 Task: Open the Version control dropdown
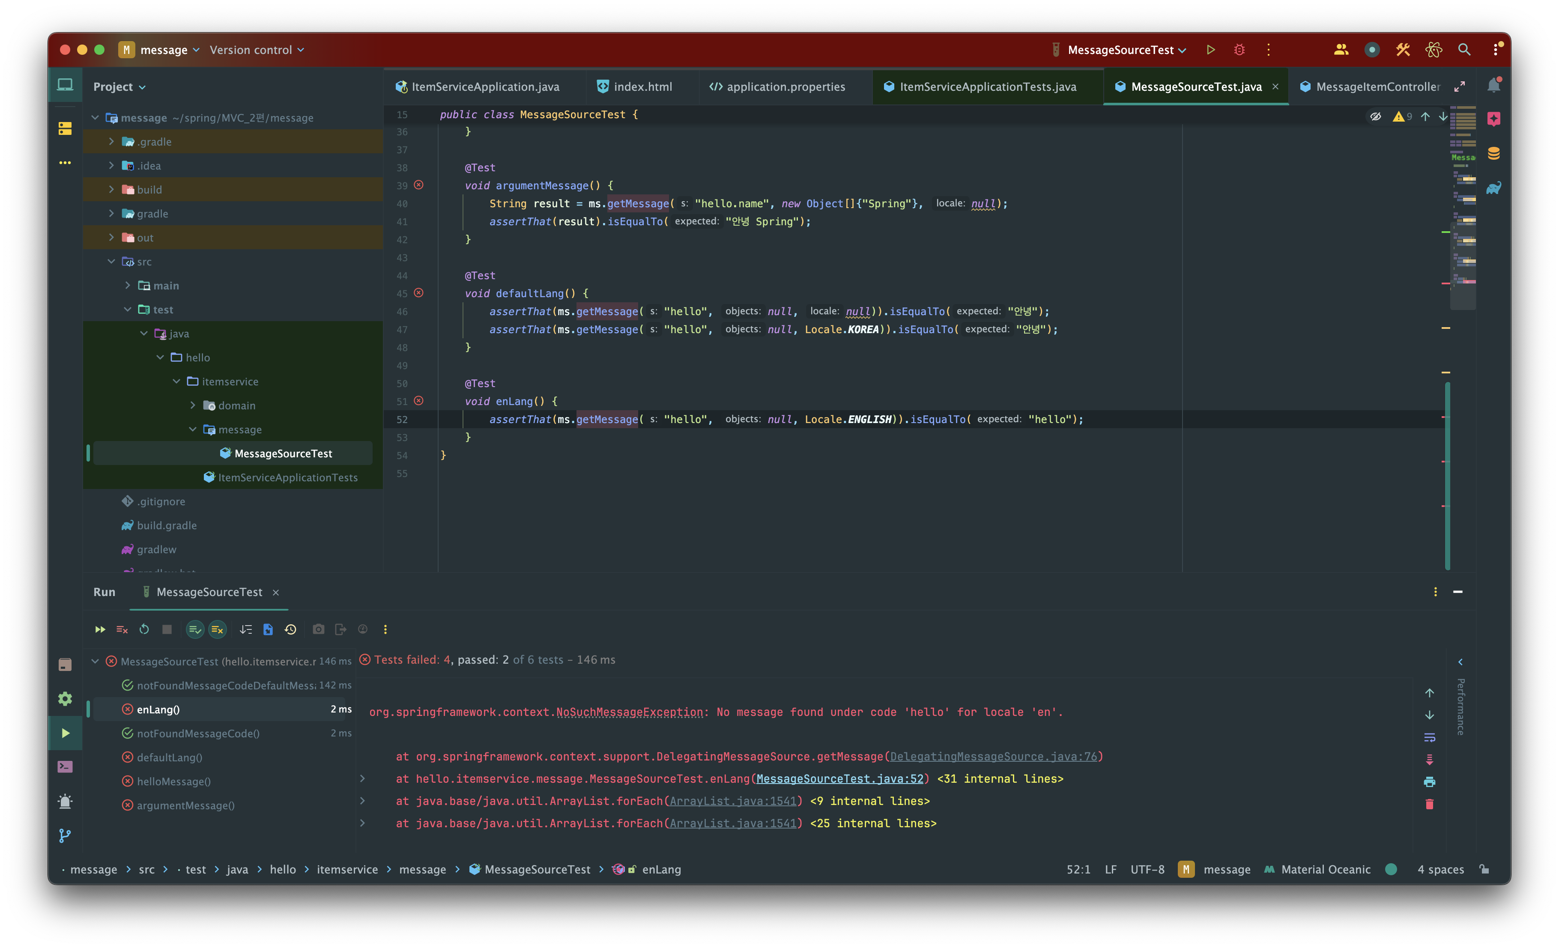257,49
